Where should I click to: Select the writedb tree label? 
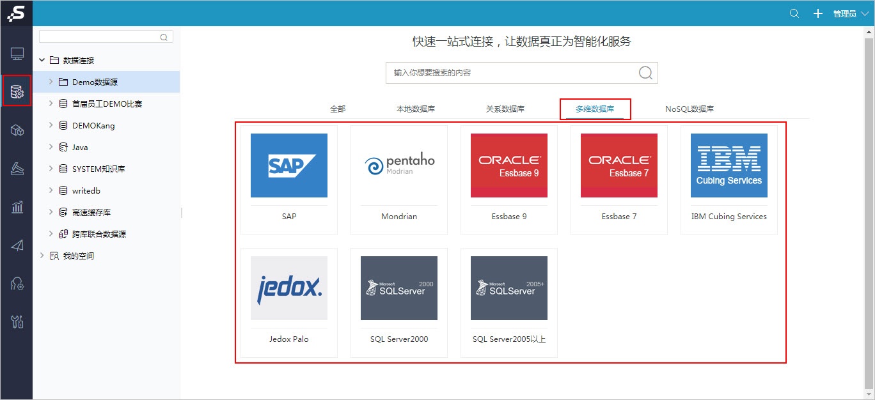click(86, 190)
